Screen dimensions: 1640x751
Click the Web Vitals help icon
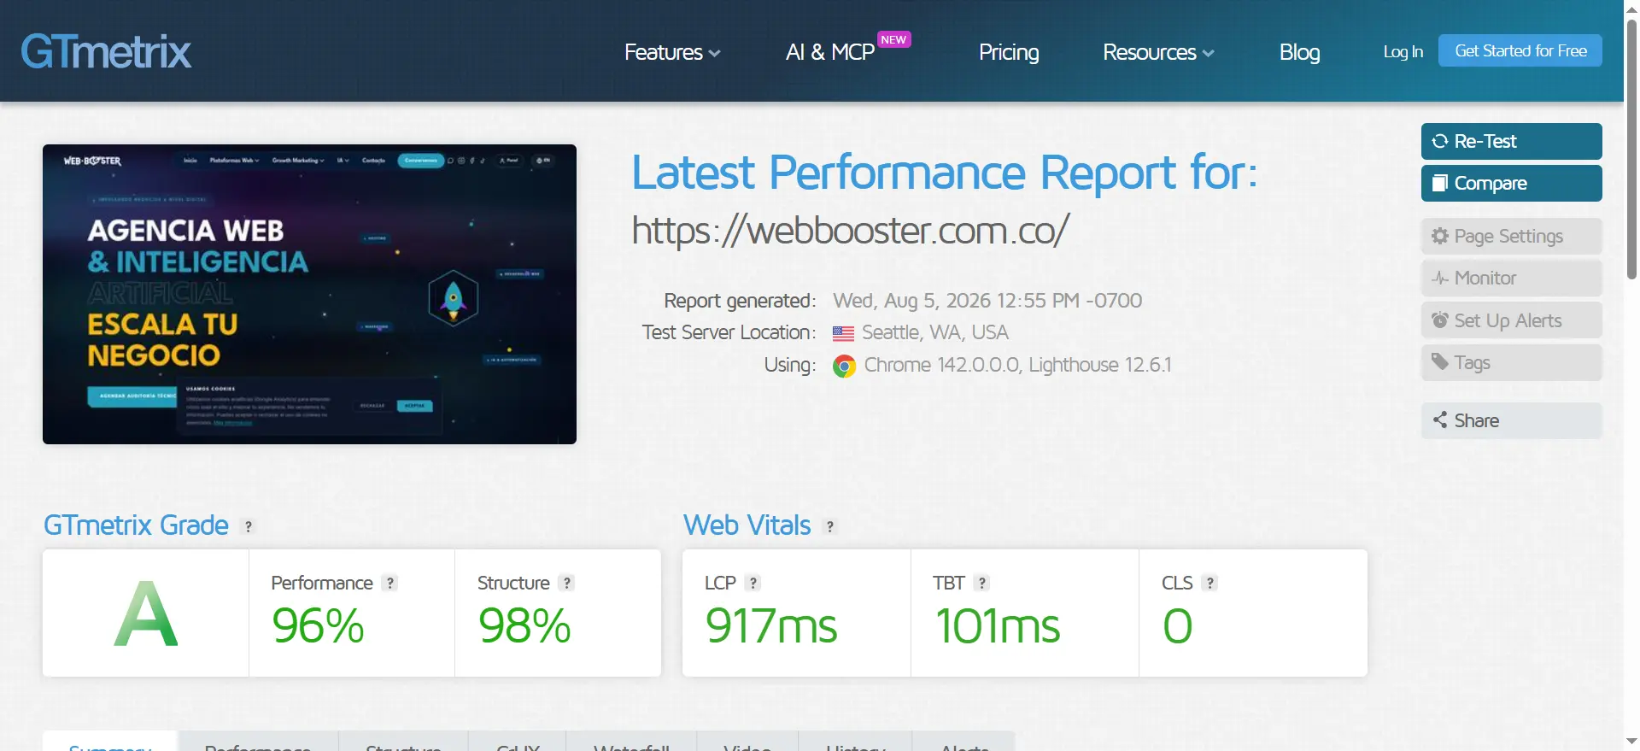(x=830, y=526)
